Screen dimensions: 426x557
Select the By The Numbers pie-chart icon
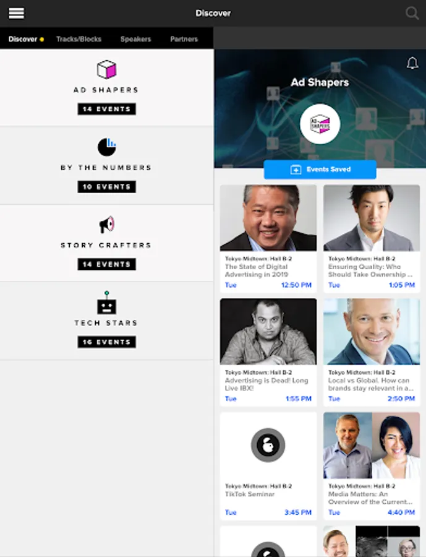click(x=106, y=147)
